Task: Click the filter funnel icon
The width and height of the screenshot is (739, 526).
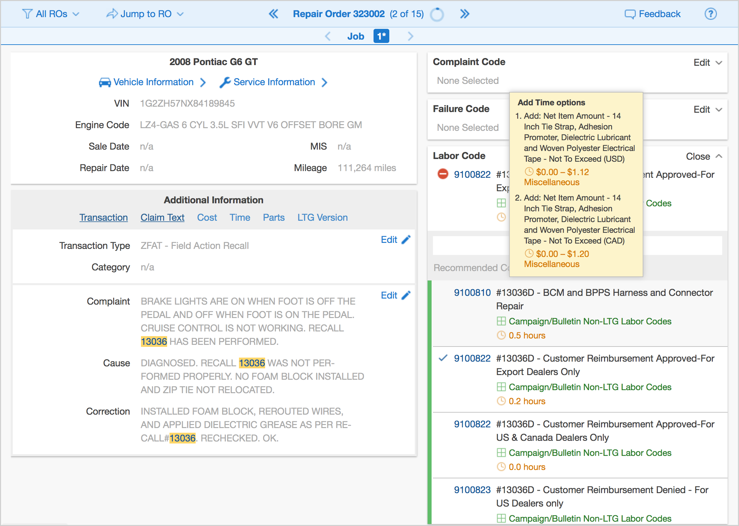Action: coord(27,14)
